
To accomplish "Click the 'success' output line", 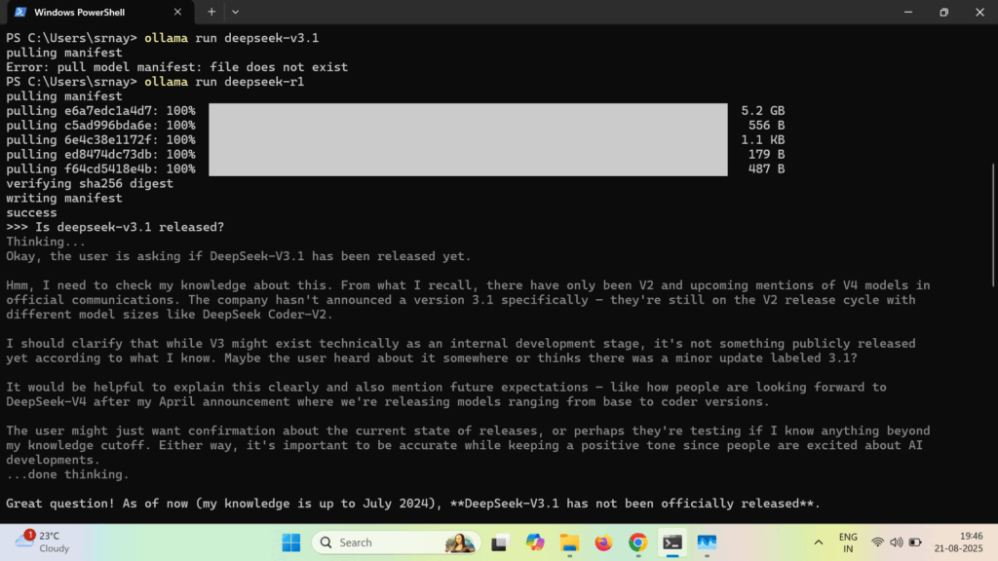I will coord(31,212).
